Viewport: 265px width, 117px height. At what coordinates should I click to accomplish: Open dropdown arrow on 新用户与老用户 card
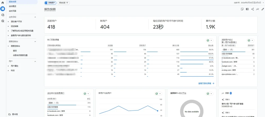click(160, 94)
